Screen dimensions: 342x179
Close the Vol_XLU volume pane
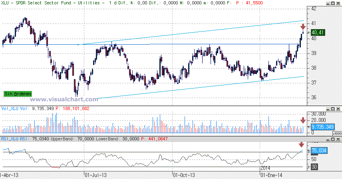click(338, 109)
